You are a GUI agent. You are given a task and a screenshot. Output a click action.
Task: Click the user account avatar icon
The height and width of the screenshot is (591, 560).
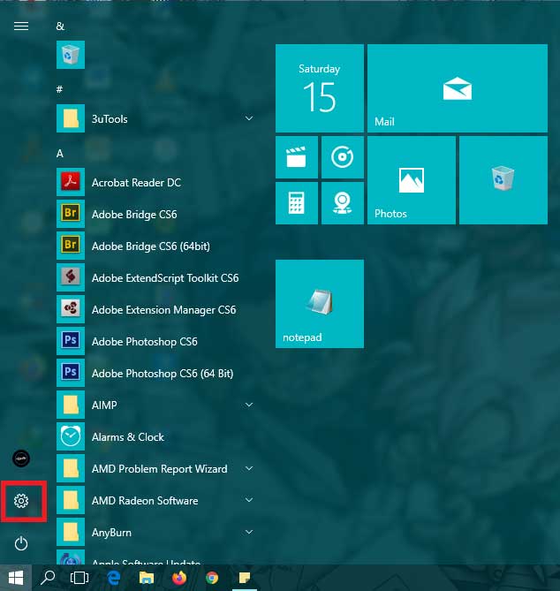21,458
